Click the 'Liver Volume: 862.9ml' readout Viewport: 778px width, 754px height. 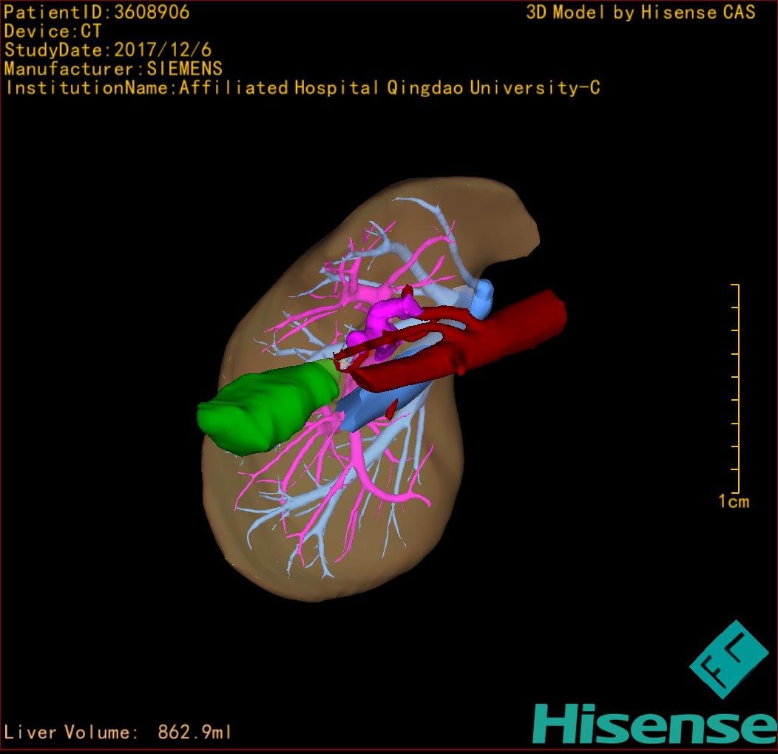pos(118,732)
